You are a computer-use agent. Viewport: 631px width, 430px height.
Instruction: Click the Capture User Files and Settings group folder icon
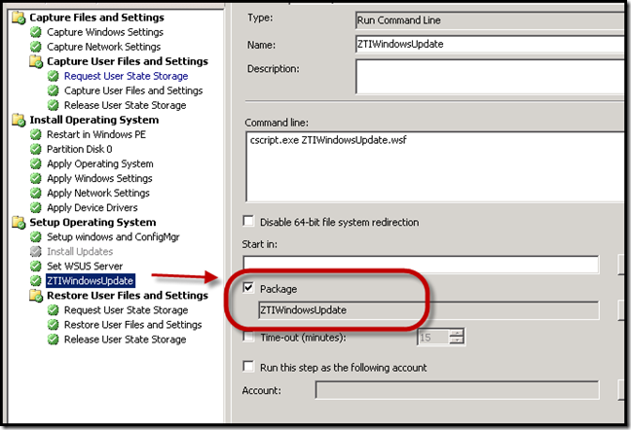[36, 61]
